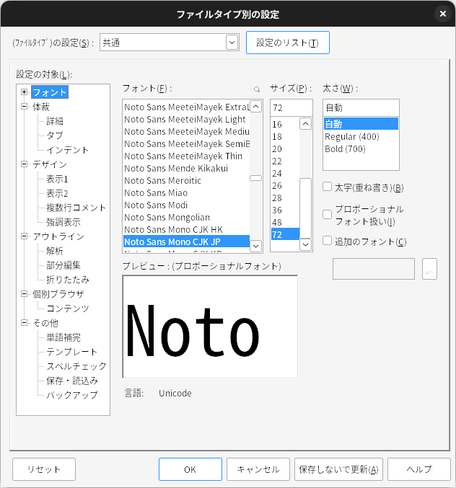Enable the 太字(重ね書き) checkbox
This screenshot has height=488, width=456.
pyautogui.click(x=328, y=187)
